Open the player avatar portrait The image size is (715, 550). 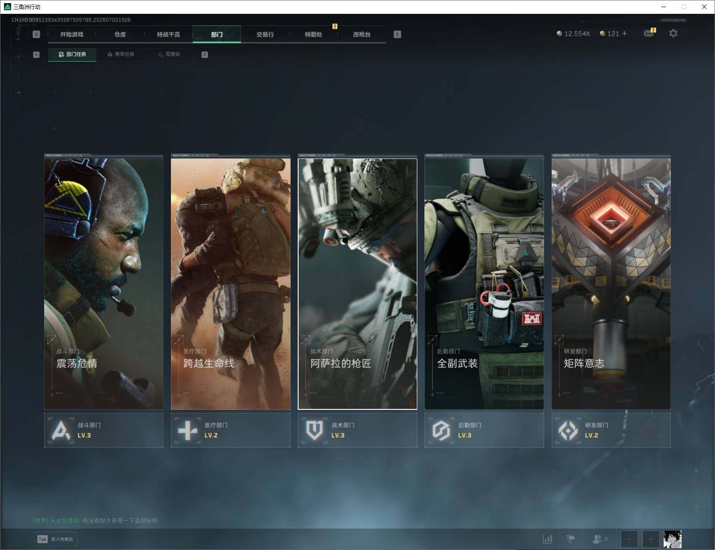click(673, 539)
